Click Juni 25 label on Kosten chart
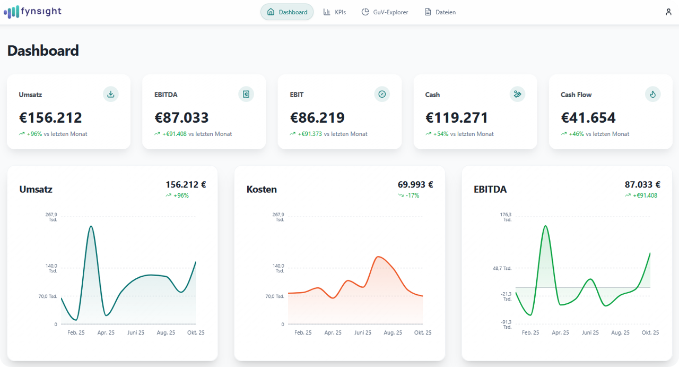 click(363, 332)
